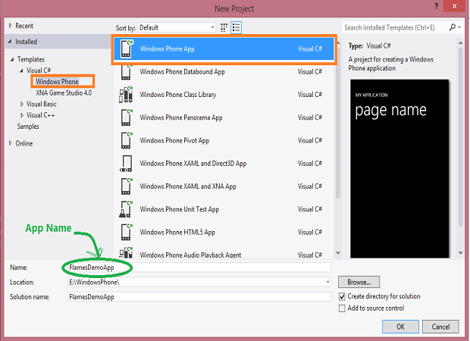Select Windows Phone HTML5 App template
This screenshot has width=470, height=341.
point(224,232)
